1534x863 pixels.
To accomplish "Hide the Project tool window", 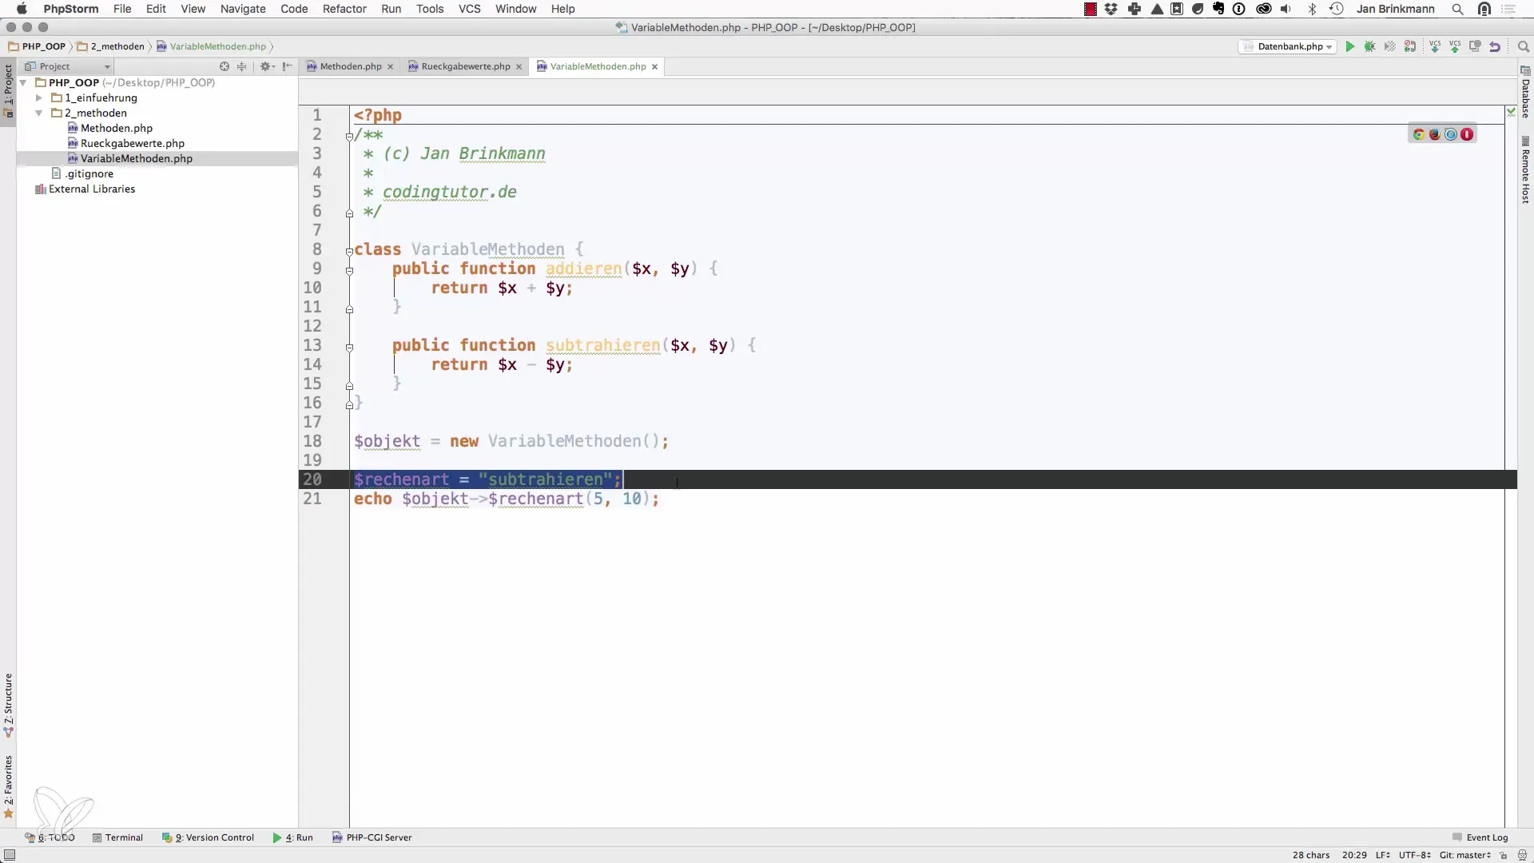I will (288, 66).
